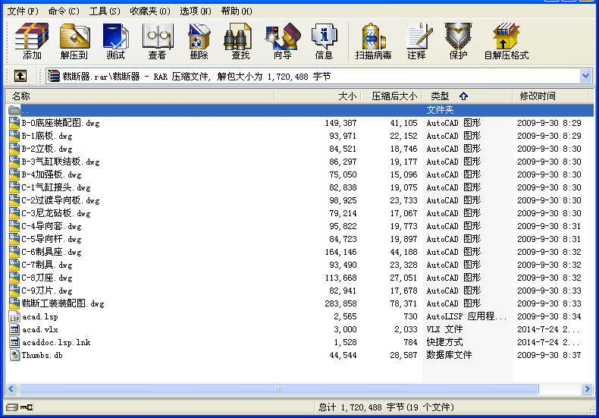Screen dimensions: 599x418
Task: Click the 扫描病毒 (Virus scan) icon
Action: point(373,41)
